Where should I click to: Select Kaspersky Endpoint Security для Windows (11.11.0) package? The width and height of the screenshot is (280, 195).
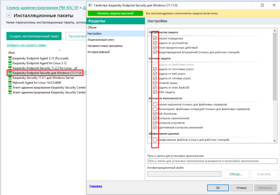(47, 73)
